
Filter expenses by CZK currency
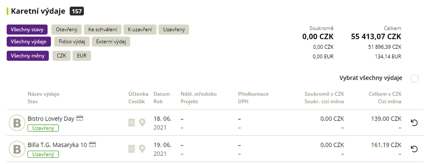click(x=61, y=56)
